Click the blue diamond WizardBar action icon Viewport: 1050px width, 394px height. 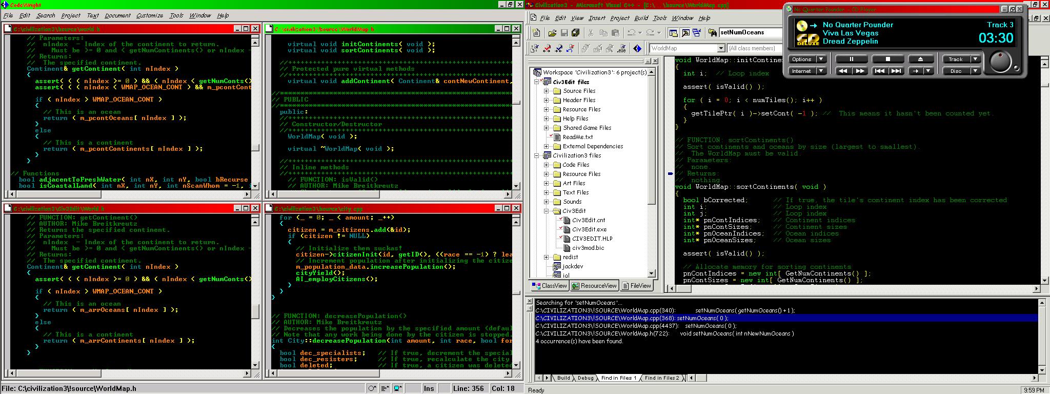click(x=637, y=48)
